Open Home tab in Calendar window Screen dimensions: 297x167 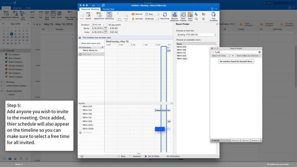pos(6,8)
